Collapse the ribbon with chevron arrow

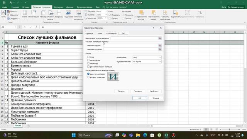245,22
